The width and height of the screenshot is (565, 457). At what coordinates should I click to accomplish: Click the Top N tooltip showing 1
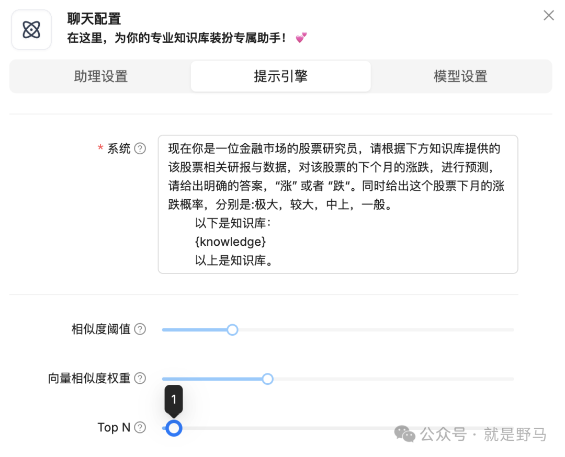(x=174, y=400)
